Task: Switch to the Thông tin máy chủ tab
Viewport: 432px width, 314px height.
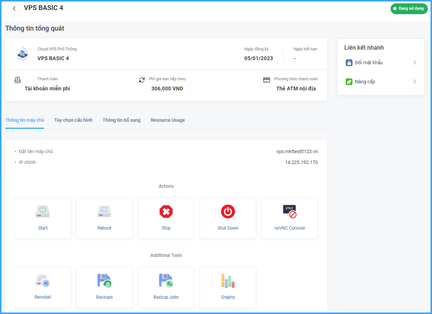Action: click(x=25, y=120)
